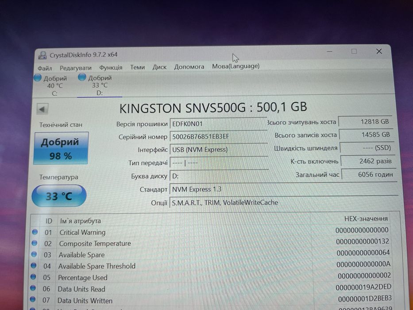Minimize the CrystalDiskInfo window
This screenshot has height=310, width=413.
(329, 51)
